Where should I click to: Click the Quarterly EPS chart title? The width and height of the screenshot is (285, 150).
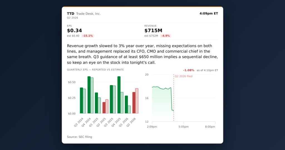[95, 70]
